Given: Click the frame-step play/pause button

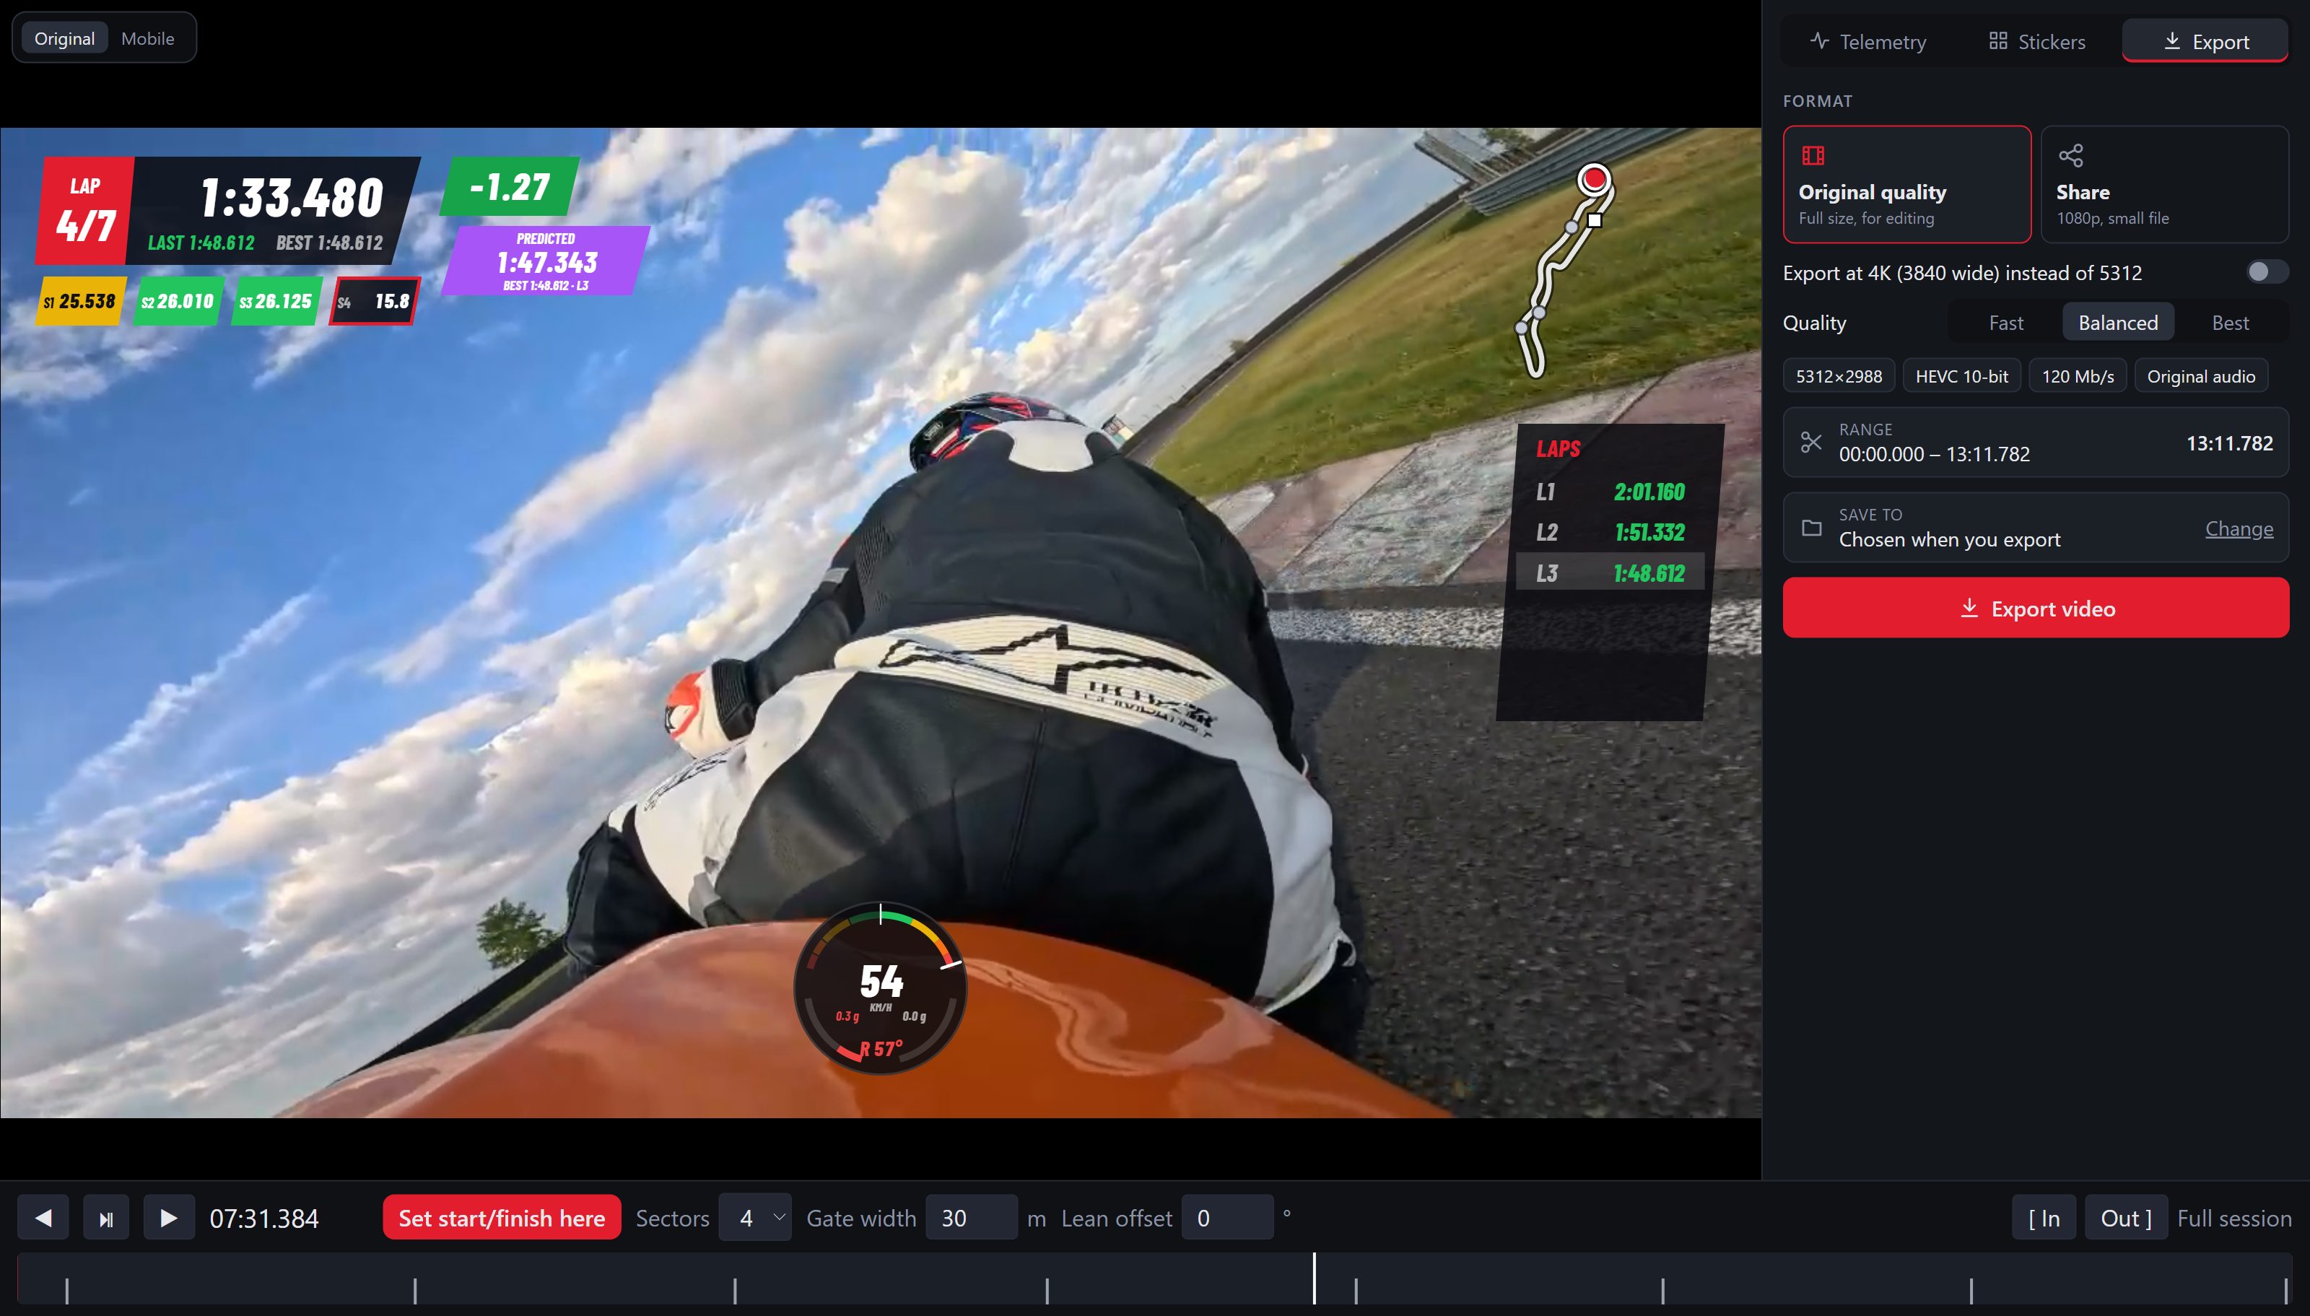Looking at the screenshot, I should 105,1218.
